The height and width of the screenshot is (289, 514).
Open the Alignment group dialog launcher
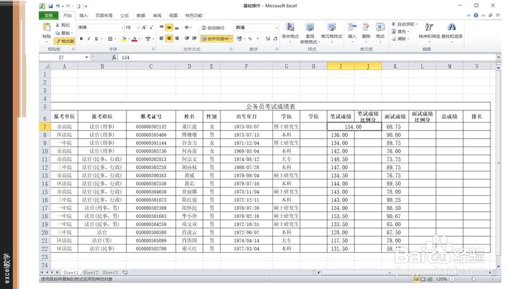231,49
